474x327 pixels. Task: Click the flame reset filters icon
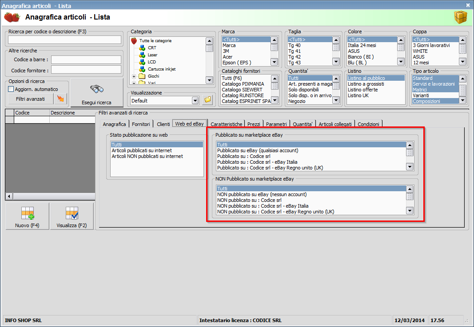[x=60, y=99]
